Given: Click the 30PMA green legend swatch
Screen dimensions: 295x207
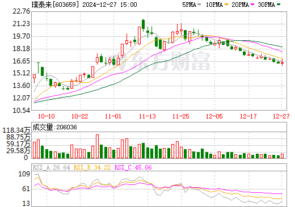Looking at the screenshot, I should pos(279,5).
